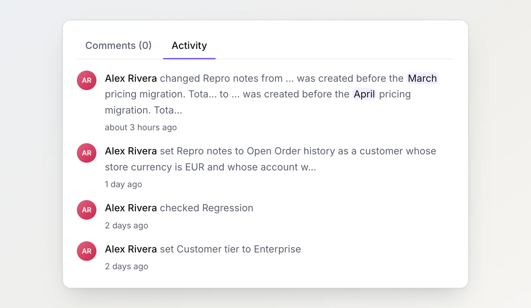The width and height of the screenshot is (531, 308).
Task: Click the 'set Customer tier to Enterprise' text
Action: click(230, 249)
